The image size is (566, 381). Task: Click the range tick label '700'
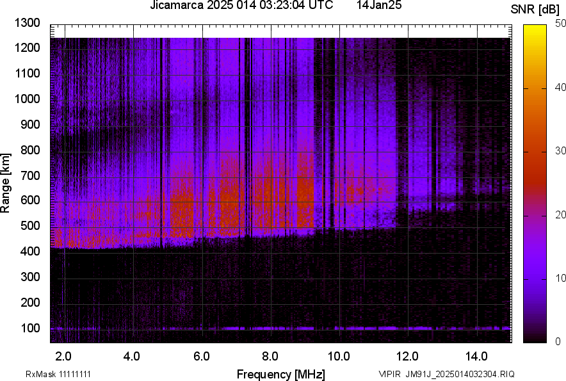tap(30, 175)
